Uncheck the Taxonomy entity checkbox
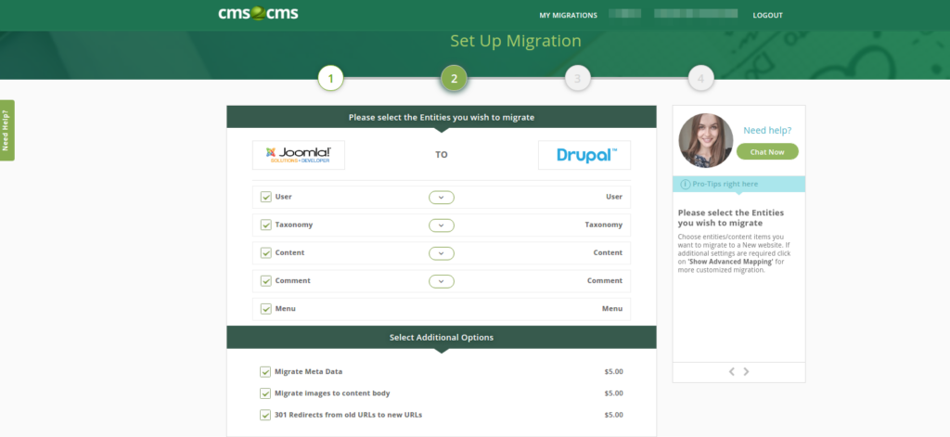Image resolution: width=950 pixels, height=437 pixels. click(x=266, y=225)
